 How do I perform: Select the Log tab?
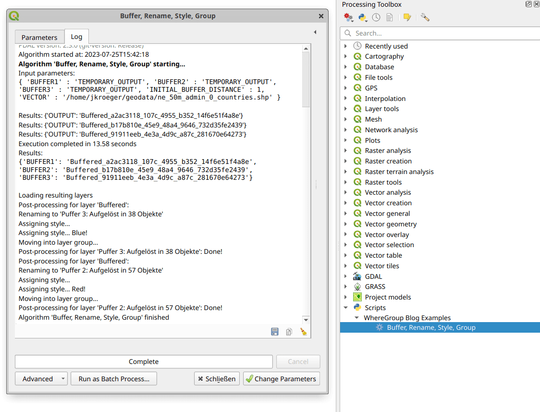76,37
